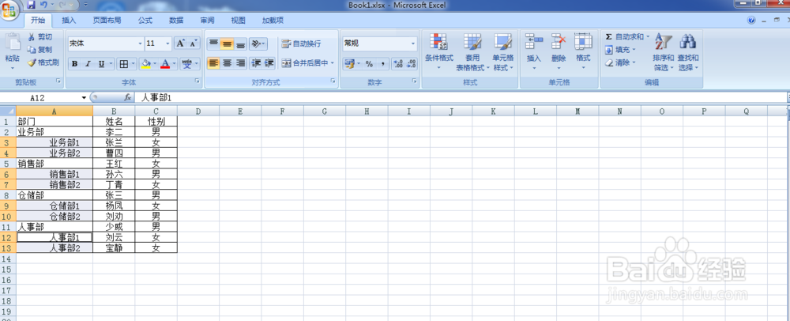Image resolution: width=790 pixels, height=321 pixels.
Task: Click the formula bar input field
Action: coord(461,97)
